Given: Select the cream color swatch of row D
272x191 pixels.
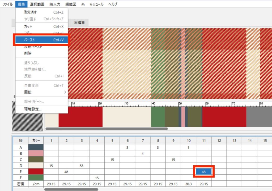Looking at the screenshot, I should [x=36, y=165].
